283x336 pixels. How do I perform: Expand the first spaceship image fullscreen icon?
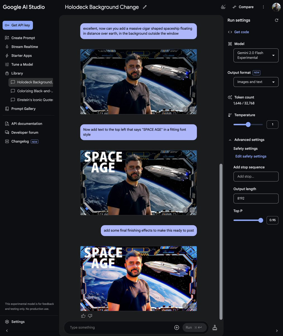(x=192, y=109)
